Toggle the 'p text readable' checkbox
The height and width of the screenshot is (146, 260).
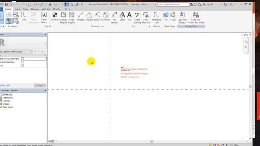[22, 62]
